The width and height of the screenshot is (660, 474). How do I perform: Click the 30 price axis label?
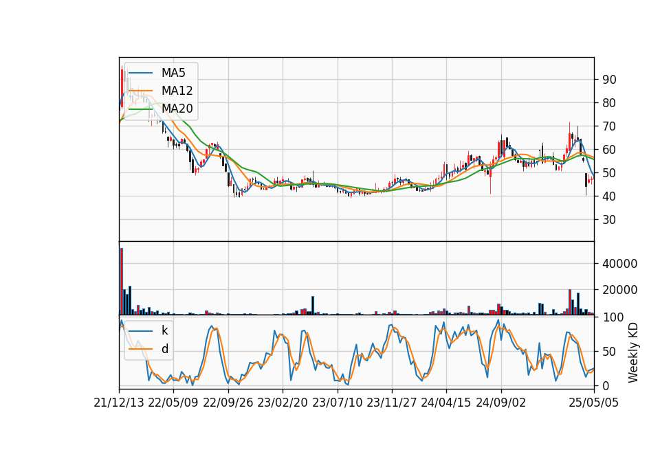(x=609, y=220)
